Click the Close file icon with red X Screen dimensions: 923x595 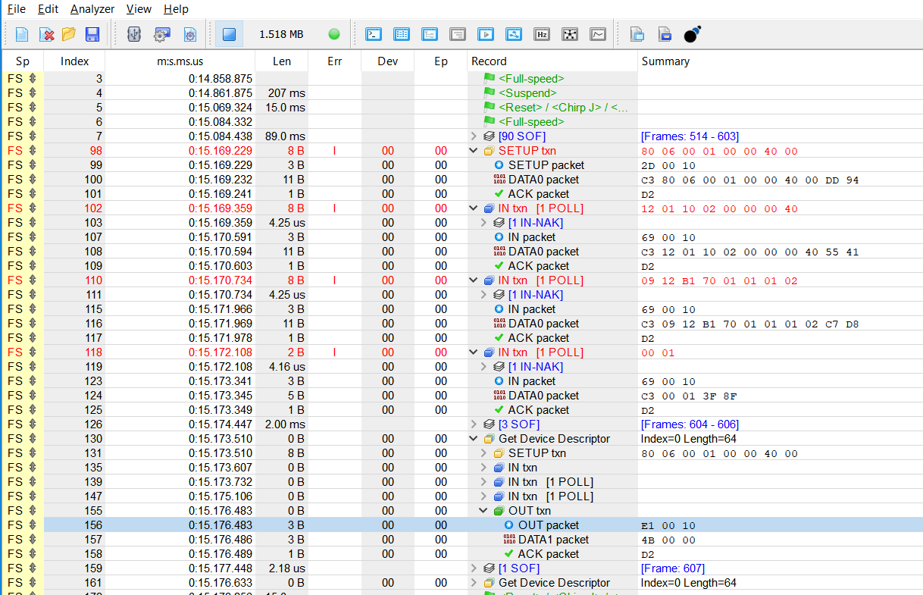[x=46, y=34]
